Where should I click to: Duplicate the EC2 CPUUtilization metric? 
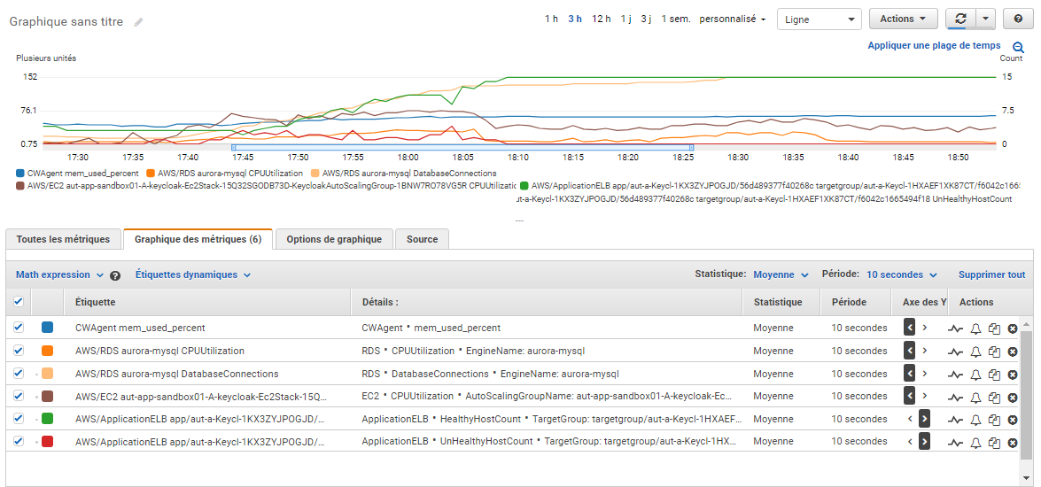(x=994, y=398)
